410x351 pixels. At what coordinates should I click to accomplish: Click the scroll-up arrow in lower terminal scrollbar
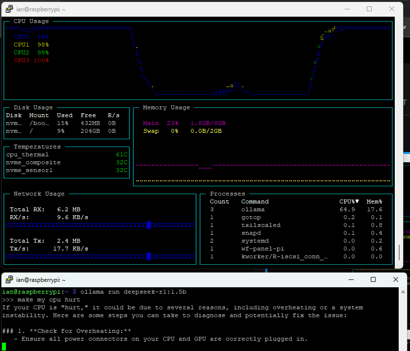click(403, 291)
